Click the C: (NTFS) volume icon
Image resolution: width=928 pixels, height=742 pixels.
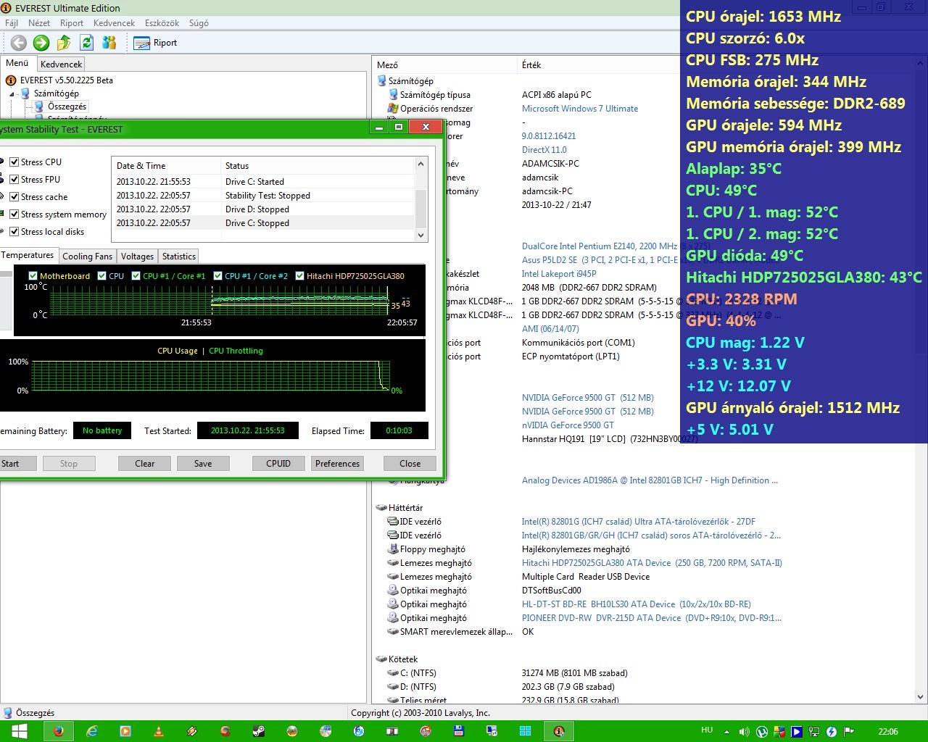[393, 673]
